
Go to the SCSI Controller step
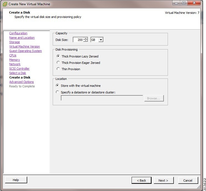coord(19,69)
